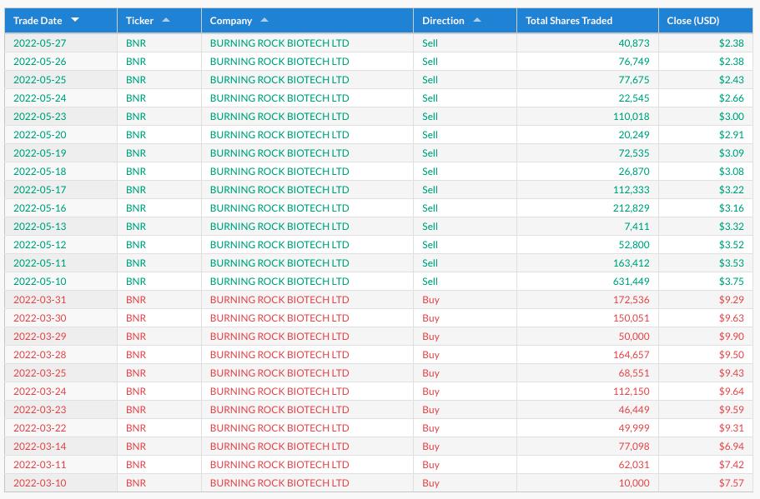Viewport: 760px width, 499px height.
Task: Click the Direction column sort arrow
Action: click(x=476, y=20)
